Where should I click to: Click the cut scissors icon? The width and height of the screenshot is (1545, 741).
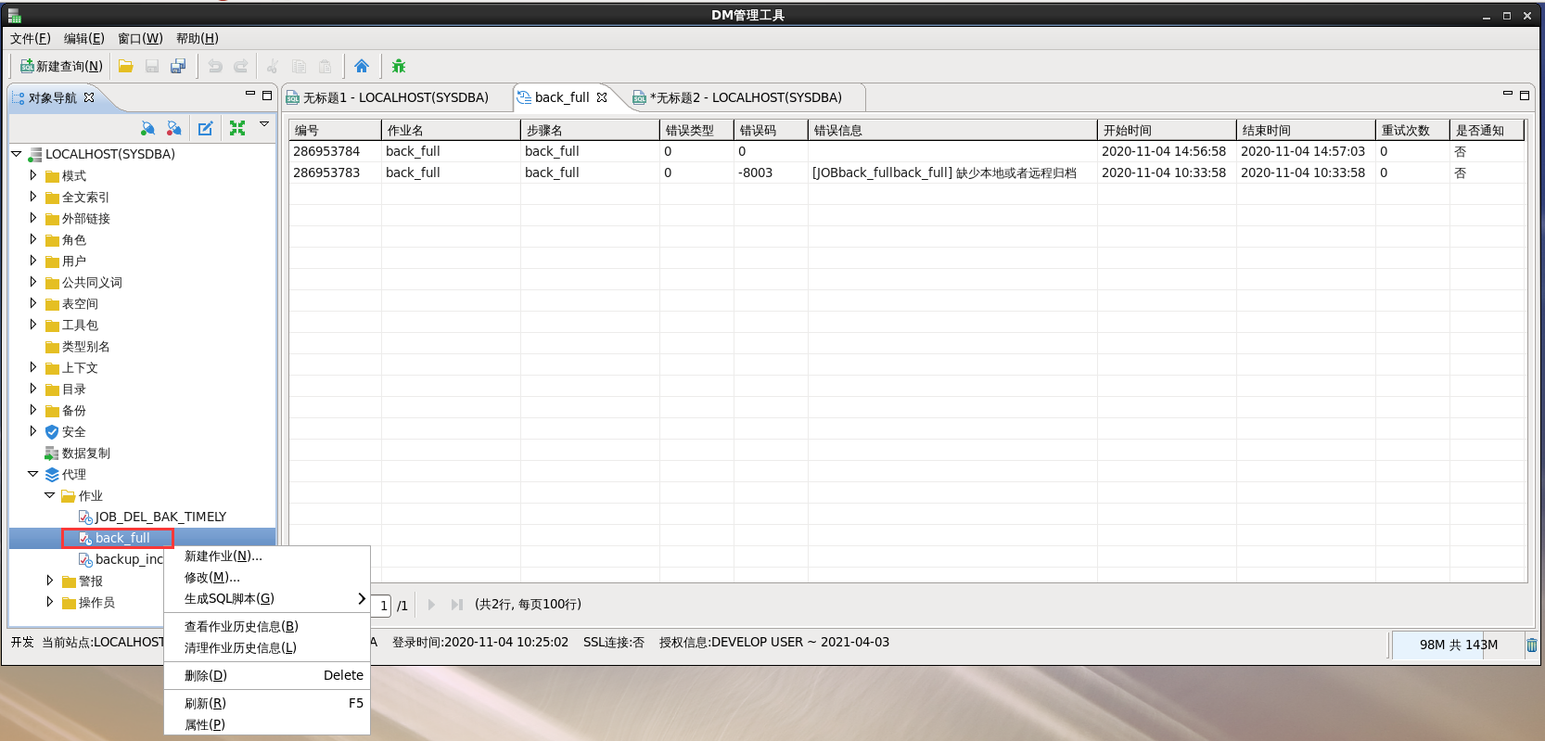pyautogui.click(x=273, y=66)
